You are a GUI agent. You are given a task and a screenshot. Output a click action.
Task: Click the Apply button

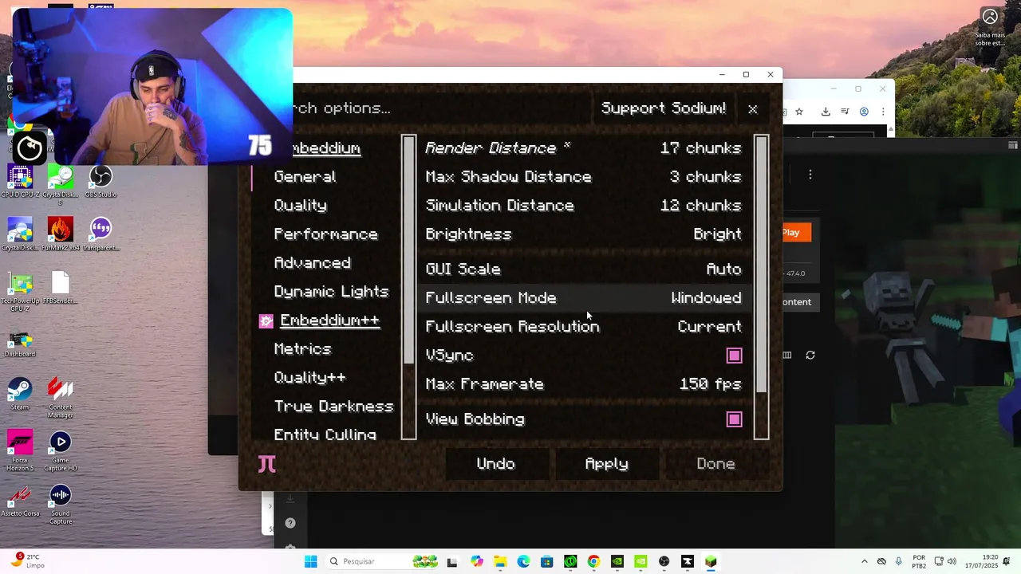pos(606,464)
